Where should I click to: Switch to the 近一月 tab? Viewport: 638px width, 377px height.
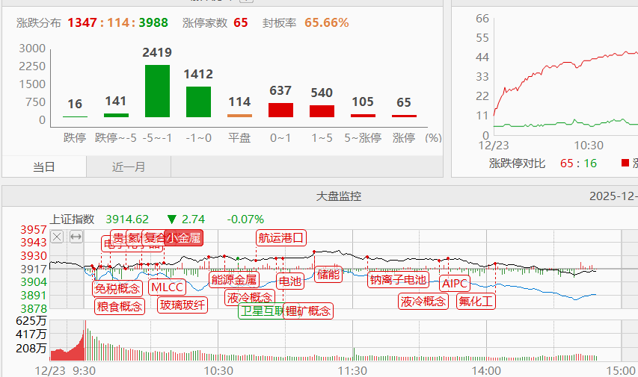coord(129,166)
